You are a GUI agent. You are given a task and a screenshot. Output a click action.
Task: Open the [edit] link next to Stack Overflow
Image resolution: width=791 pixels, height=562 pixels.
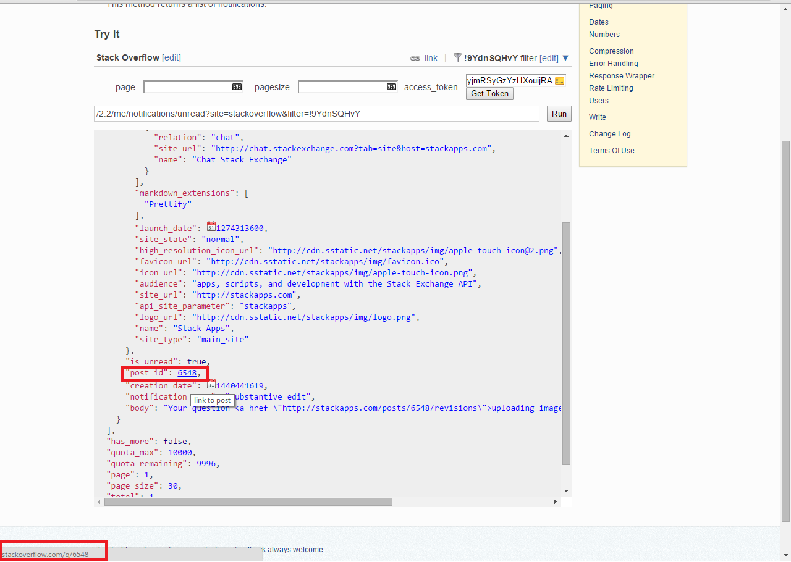(x=171, y=57)
